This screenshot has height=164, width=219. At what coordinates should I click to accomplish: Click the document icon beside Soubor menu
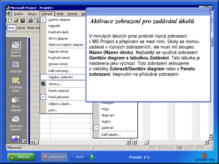(x=10, y=14)
